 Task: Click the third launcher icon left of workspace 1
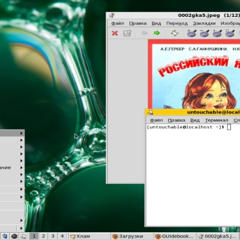[x=23, y=236]
